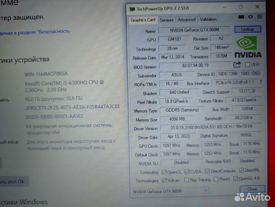Open the Validation tab

[208, 19]
